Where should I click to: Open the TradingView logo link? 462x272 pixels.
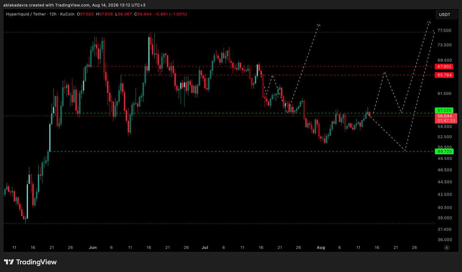pyautogui.click(x=30, y=262)
